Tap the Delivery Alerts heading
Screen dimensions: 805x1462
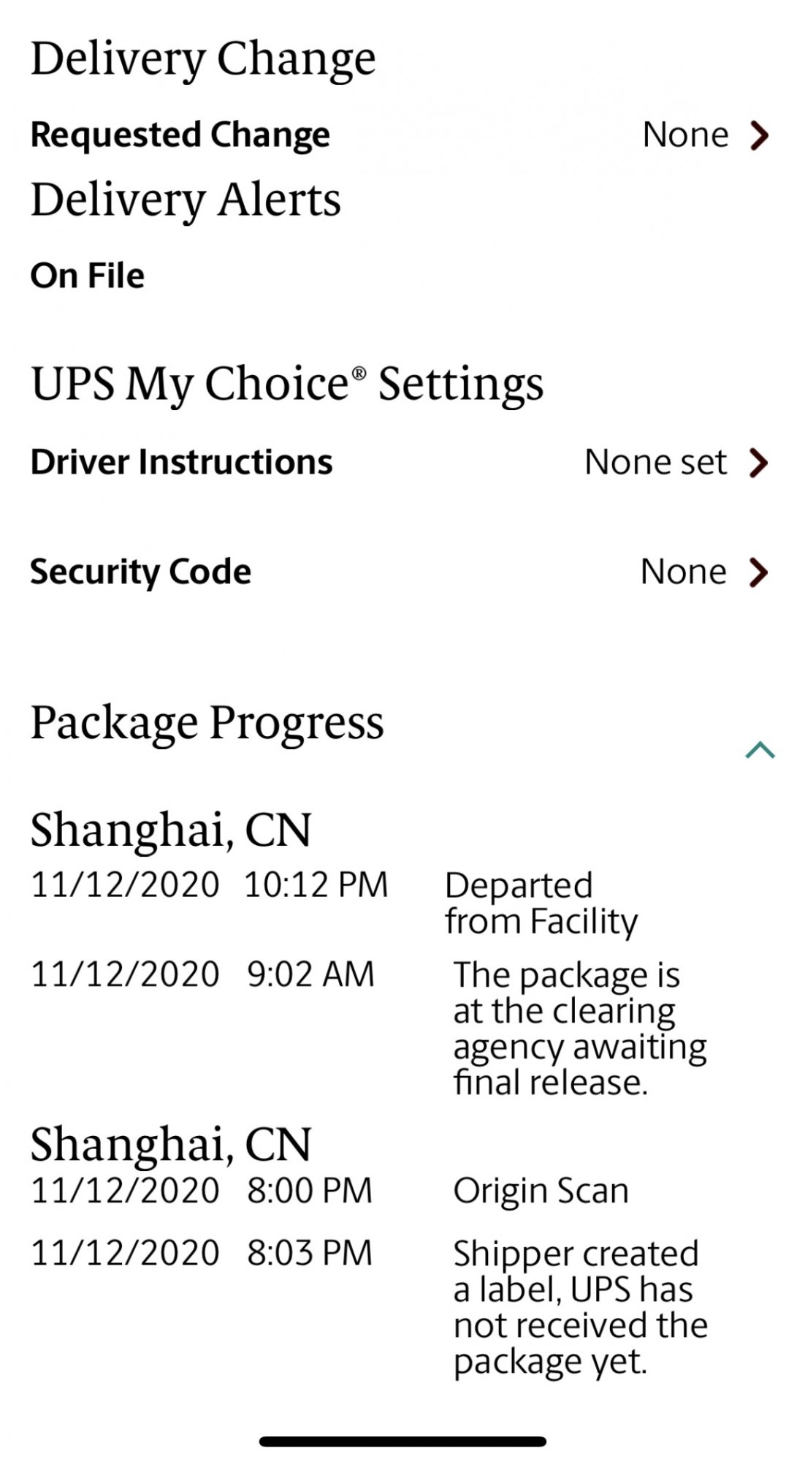186,200
